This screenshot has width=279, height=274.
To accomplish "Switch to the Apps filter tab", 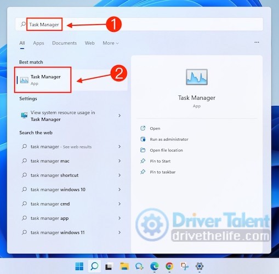I will pos(38,43).
